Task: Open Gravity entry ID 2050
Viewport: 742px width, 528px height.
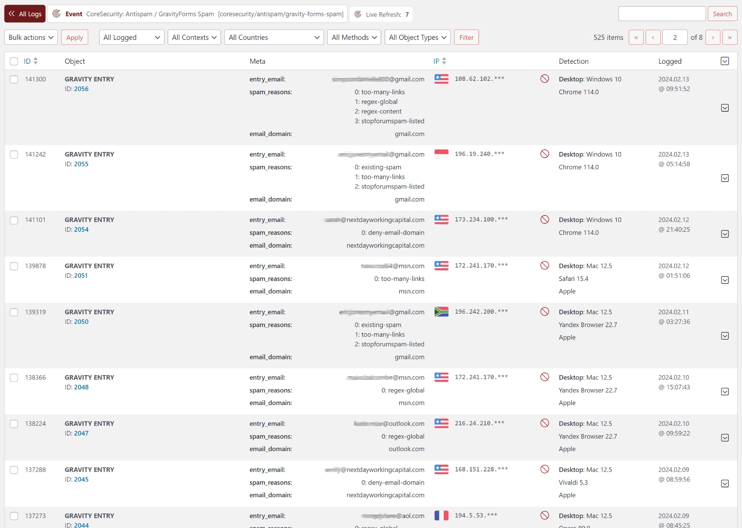Action: click(x=81, y=322)
